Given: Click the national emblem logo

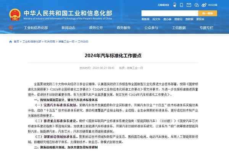Looking at the screenshot, I should [x=15, y=14].
